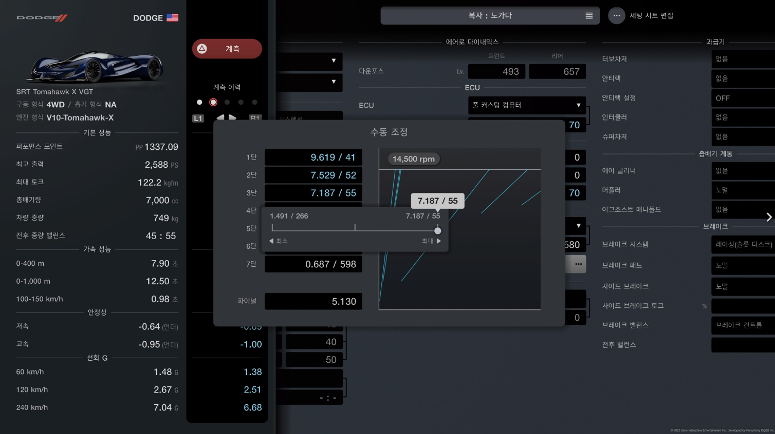The image size is (775, 434).
Task: Open 안티랙 없음 setting field
Action: coord(743,78)
